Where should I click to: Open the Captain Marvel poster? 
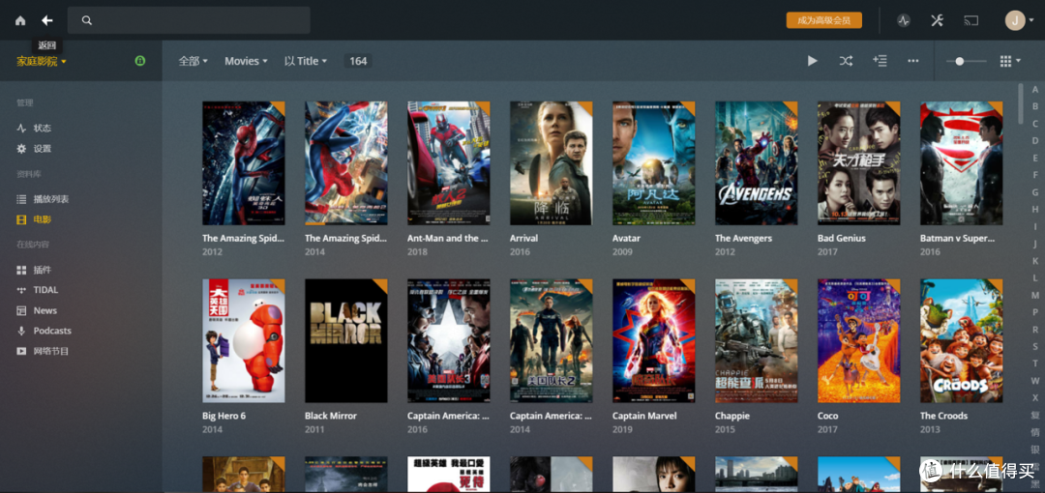tap(654, 340)
